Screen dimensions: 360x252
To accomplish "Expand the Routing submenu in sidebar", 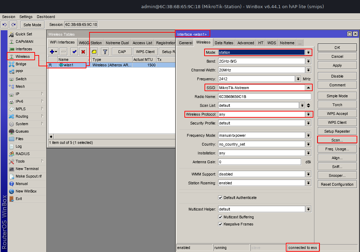I will point(42,116).
